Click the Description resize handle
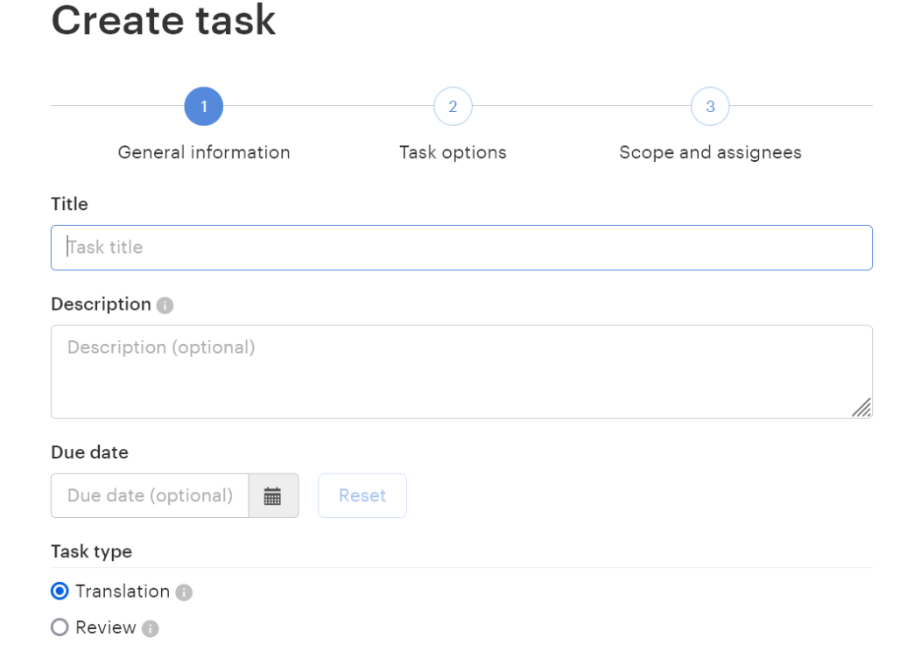Viewport: 914px width, 665px height. [861, 408]
